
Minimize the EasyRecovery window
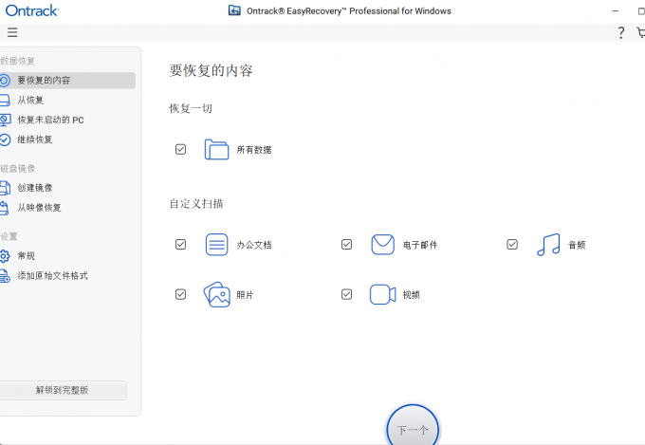[616, 11]
